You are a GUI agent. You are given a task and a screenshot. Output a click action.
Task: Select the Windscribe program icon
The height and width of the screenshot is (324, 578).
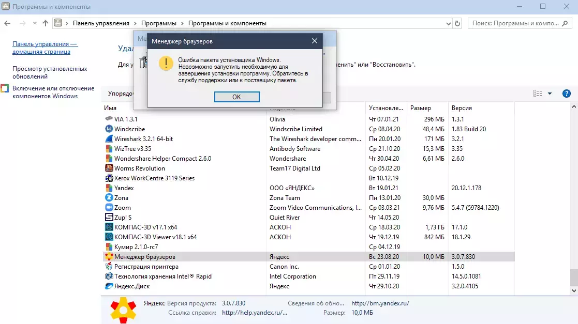[x=109, y=129]
